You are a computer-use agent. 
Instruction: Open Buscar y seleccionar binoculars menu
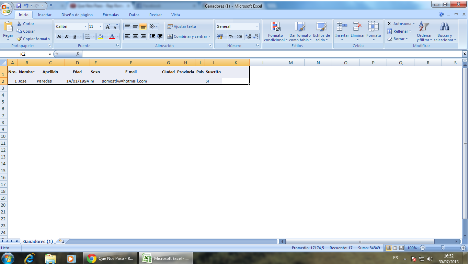[445, 32]
